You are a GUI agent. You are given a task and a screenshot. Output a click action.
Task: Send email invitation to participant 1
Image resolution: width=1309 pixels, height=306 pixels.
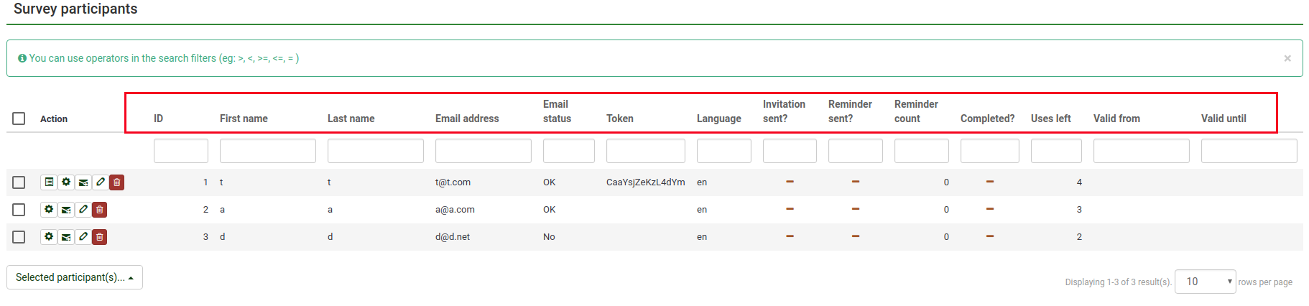pos(83,182)
